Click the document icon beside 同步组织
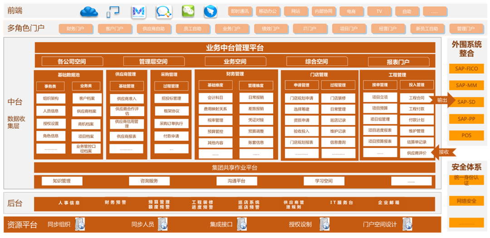The image size is (490, 238). pos(80,224)
